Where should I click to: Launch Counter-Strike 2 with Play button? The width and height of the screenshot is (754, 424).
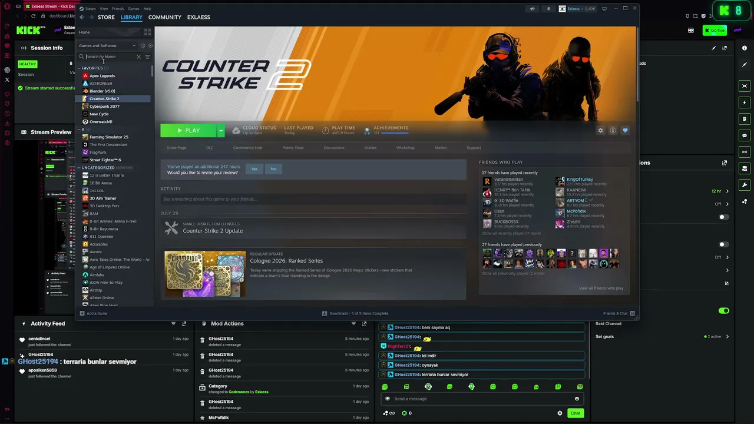(x=188, y=131)
